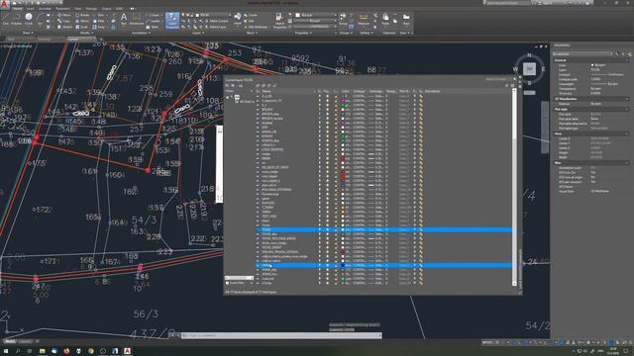Click the Linetype column header
634x356 pixels.
(x=359, y=91)
